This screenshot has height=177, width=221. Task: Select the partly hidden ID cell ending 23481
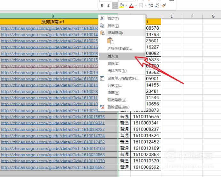(x=153, y=91)
